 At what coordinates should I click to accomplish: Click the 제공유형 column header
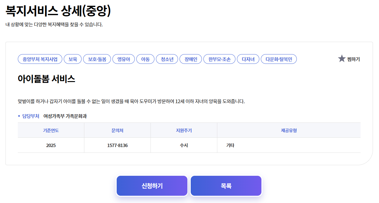tap(289, 130)
